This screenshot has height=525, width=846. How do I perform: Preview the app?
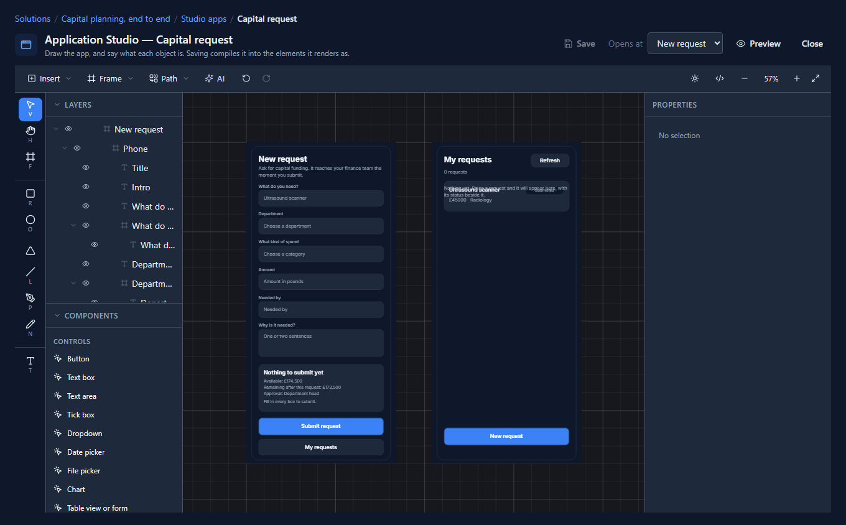click(758, 44)
